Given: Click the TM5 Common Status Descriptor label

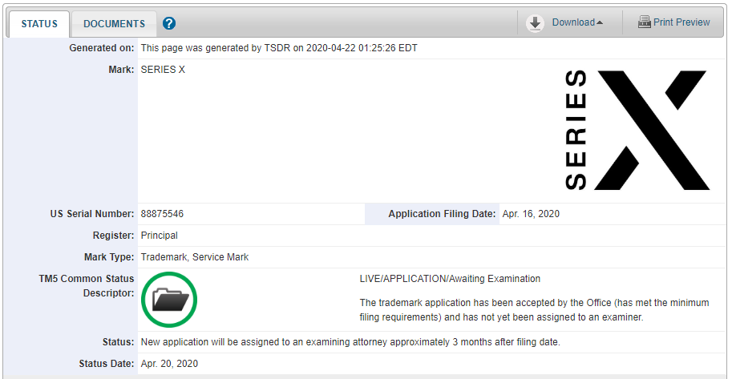Looking at the screenshot, I should click(x=87, y=285).
